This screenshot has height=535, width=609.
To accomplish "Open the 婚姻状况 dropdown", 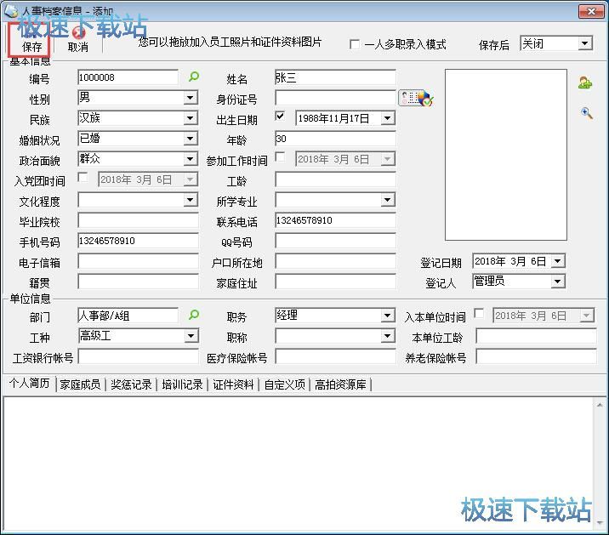I will [191, 139].
